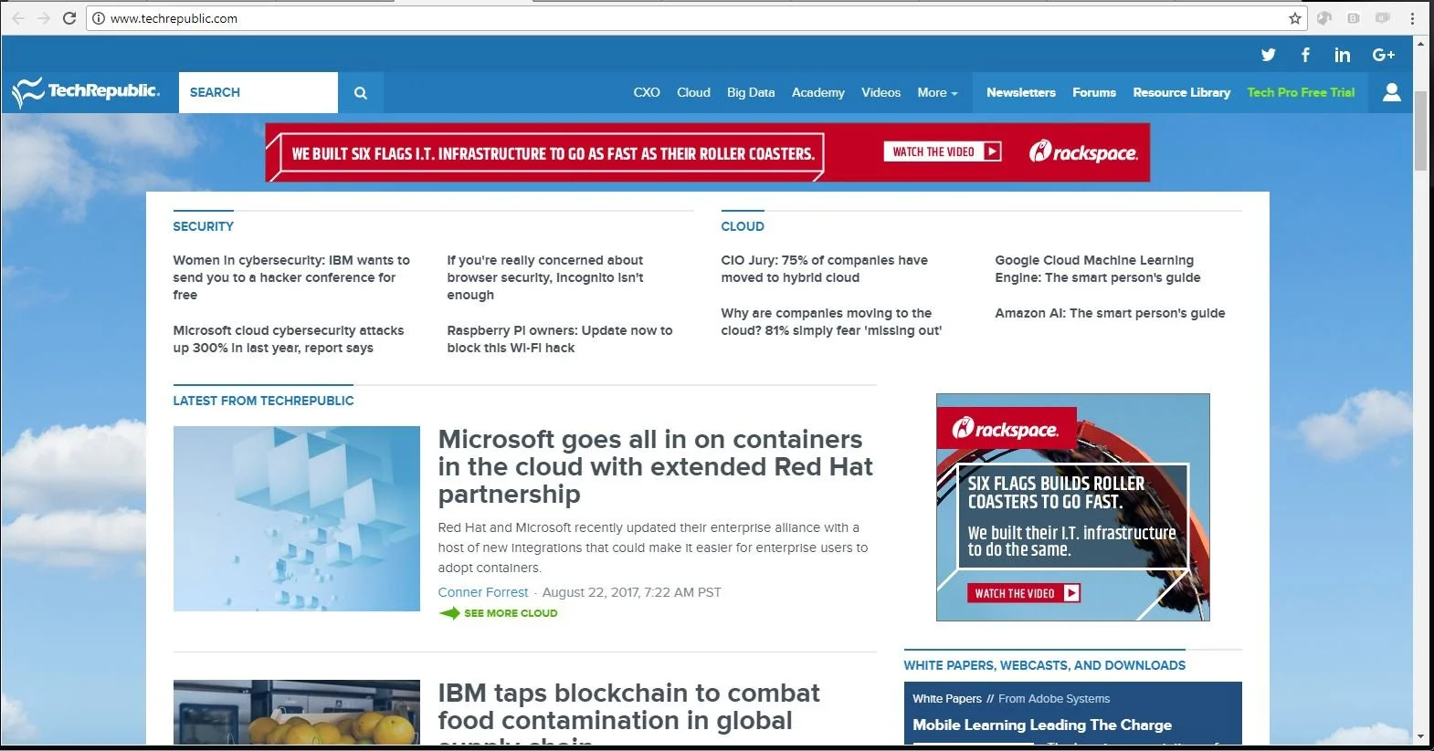Open TechRepublic's Facebook page icon
The width and height of the screenshot is (1434, 751).
pyautogui.click(x=1305, y=55)
